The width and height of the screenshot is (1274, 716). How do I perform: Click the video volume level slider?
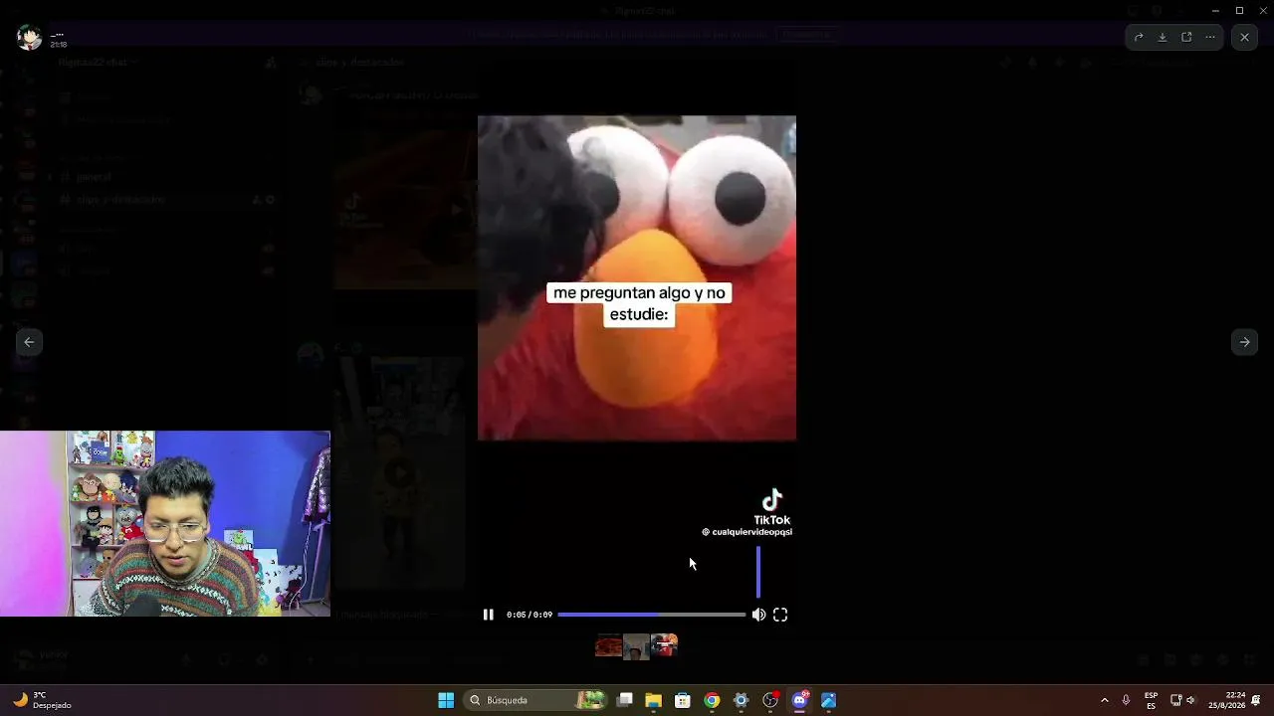coord(758,572)
